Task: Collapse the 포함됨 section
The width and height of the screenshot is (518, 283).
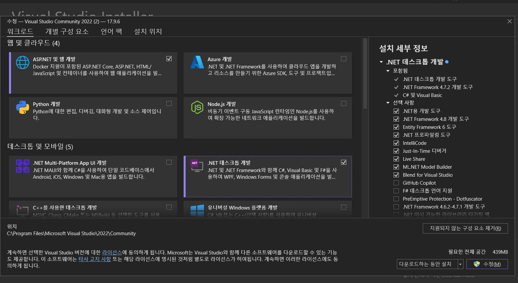Action: [388, 71]
